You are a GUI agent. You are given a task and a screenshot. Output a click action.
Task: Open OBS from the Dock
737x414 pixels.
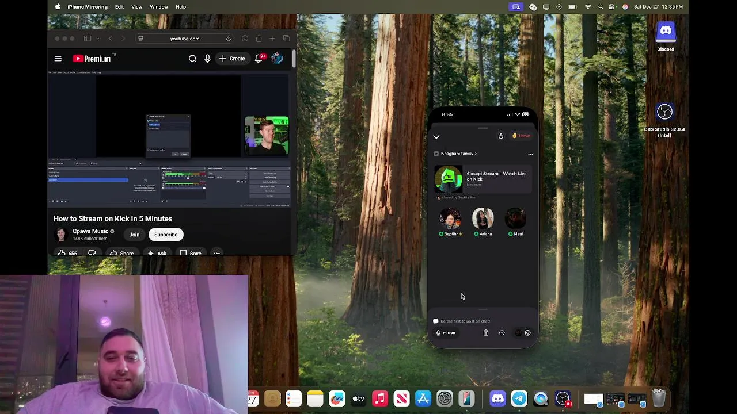coord(563,398)
